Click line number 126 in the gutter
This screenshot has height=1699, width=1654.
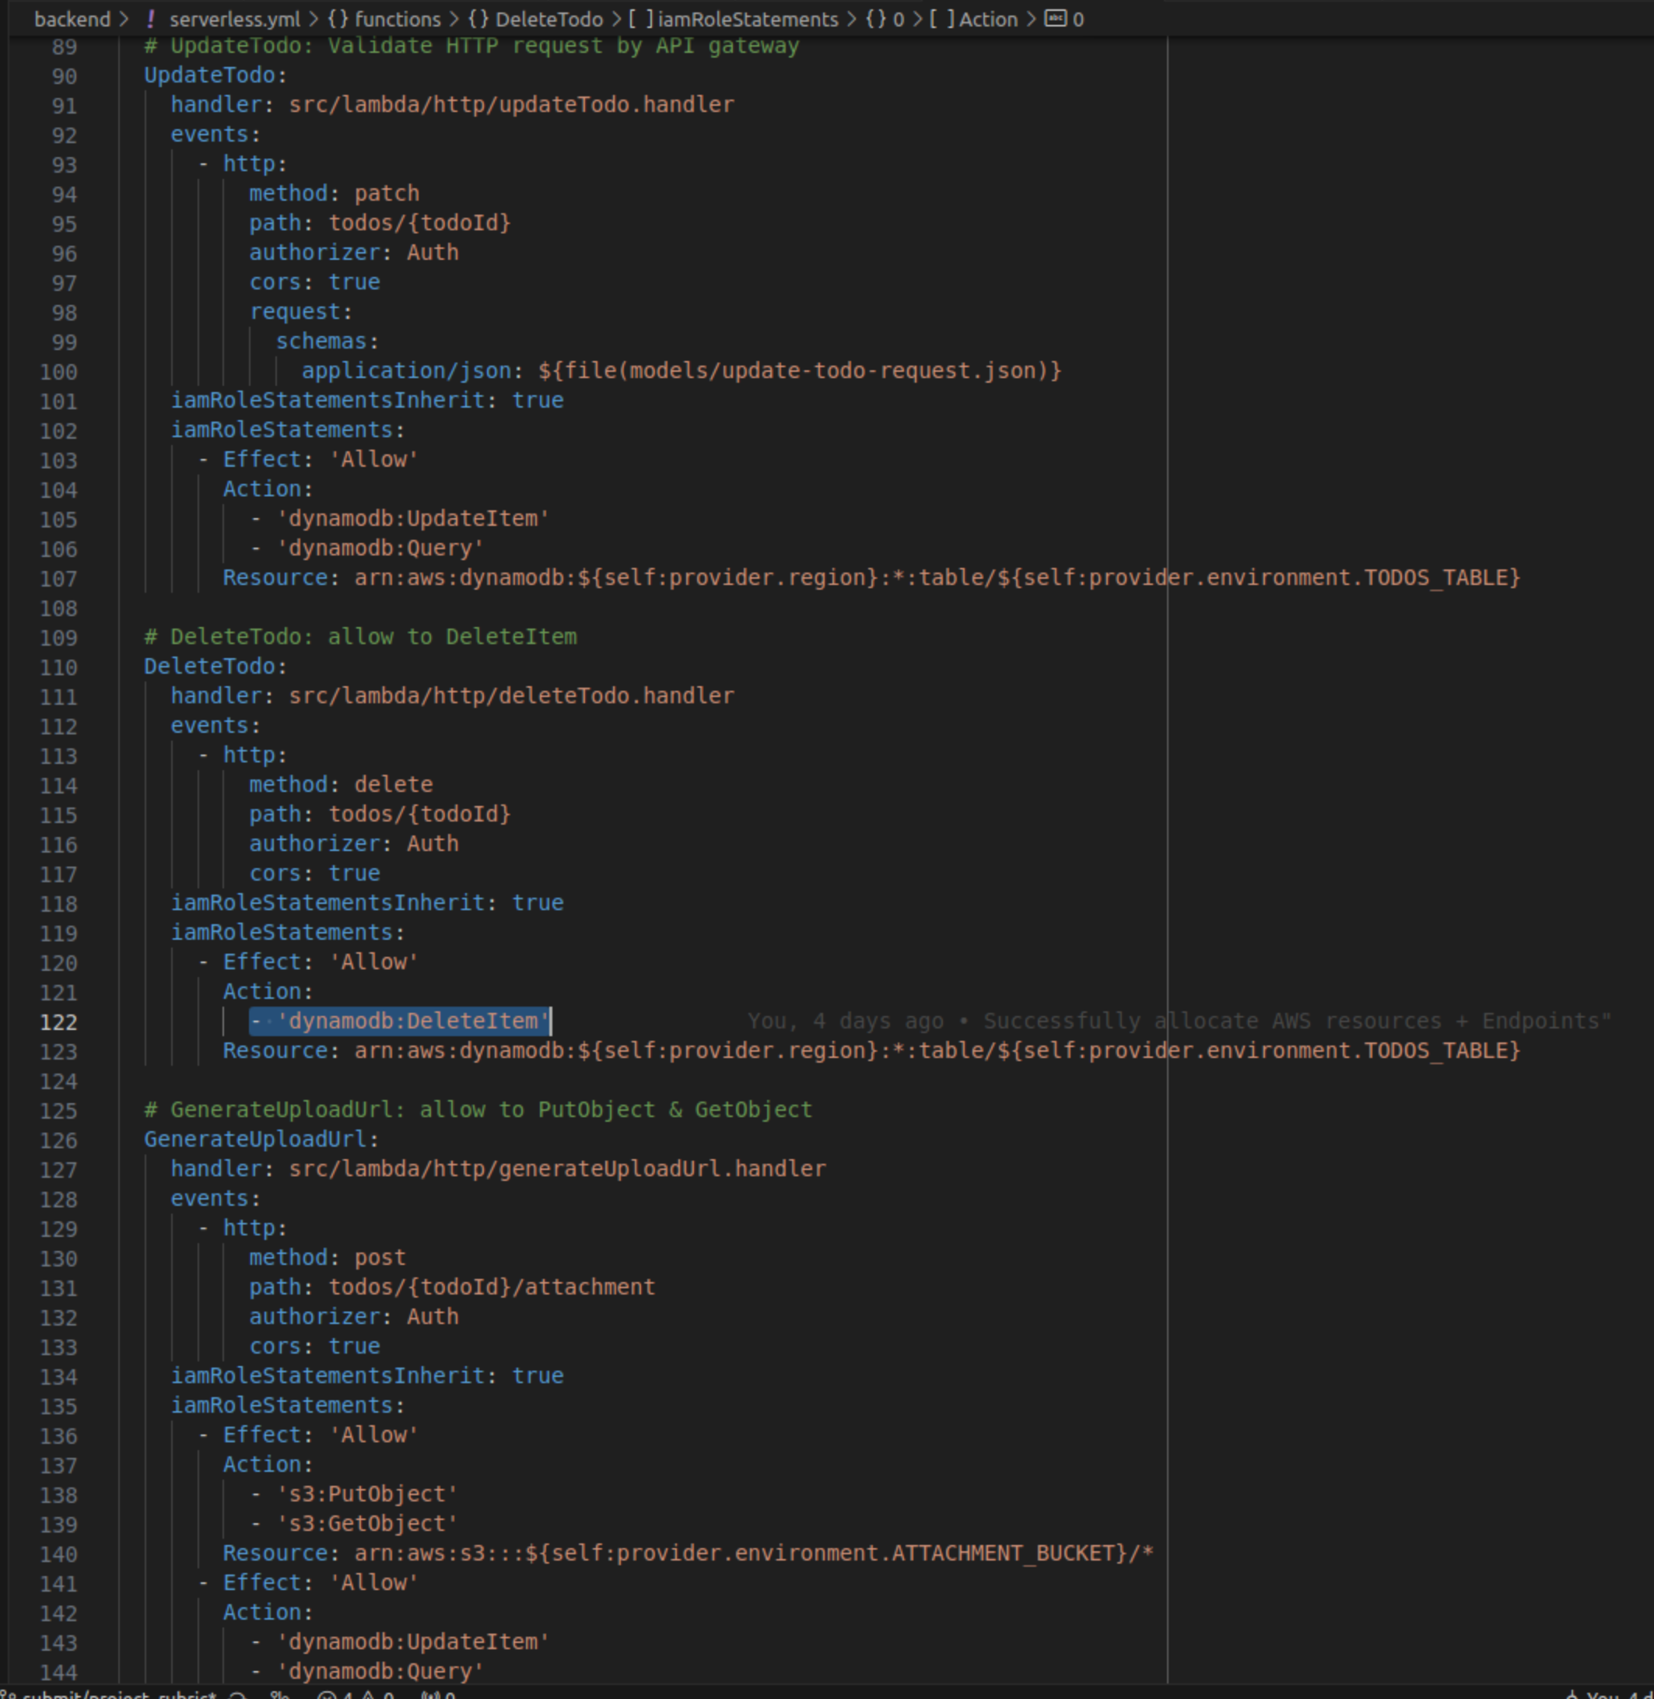pyautogui.click(x=58, y=1140)
